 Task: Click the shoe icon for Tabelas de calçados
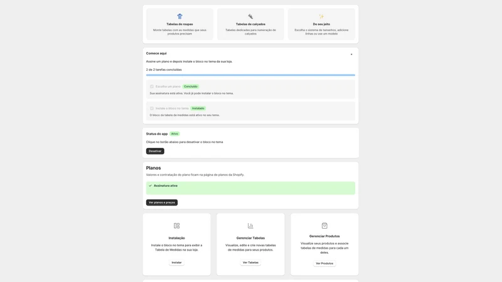tap(250, 16)
